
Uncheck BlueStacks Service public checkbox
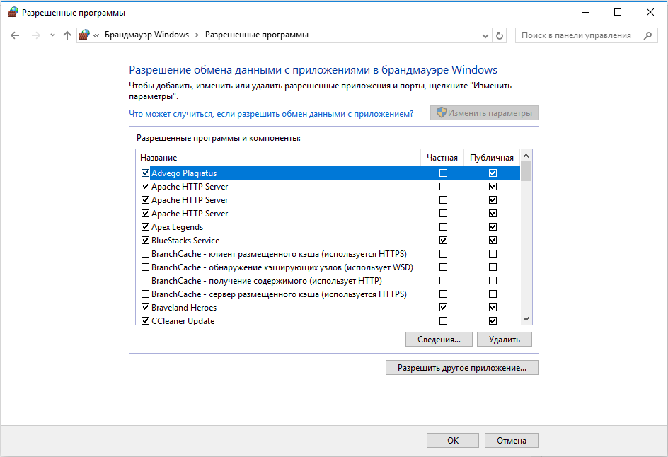coord(493,241)
